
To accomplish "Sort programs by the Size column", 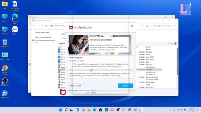I will click(137, 47).
